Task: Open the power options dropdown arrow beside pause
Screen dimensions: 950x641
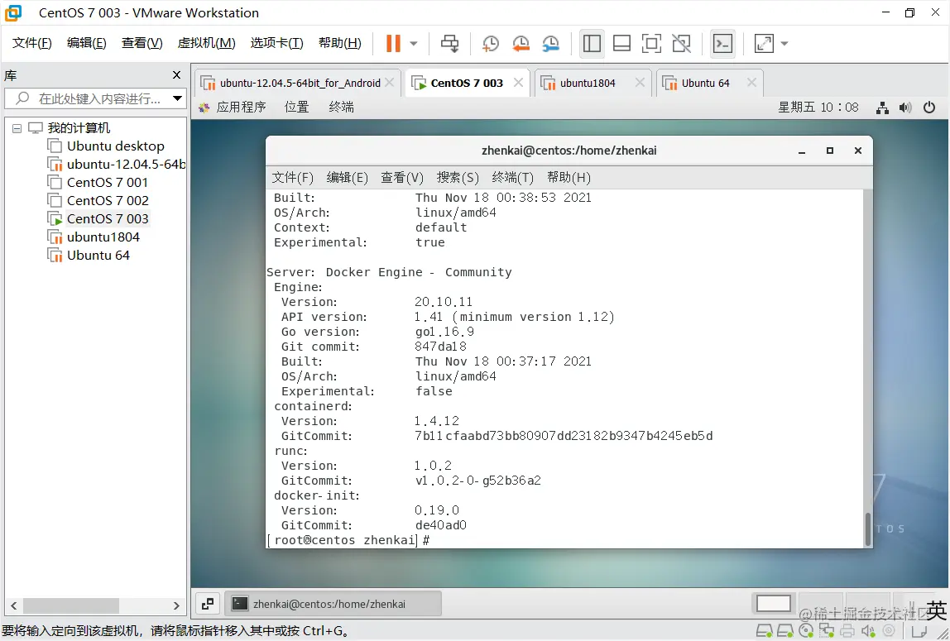Action: point(414,44)
